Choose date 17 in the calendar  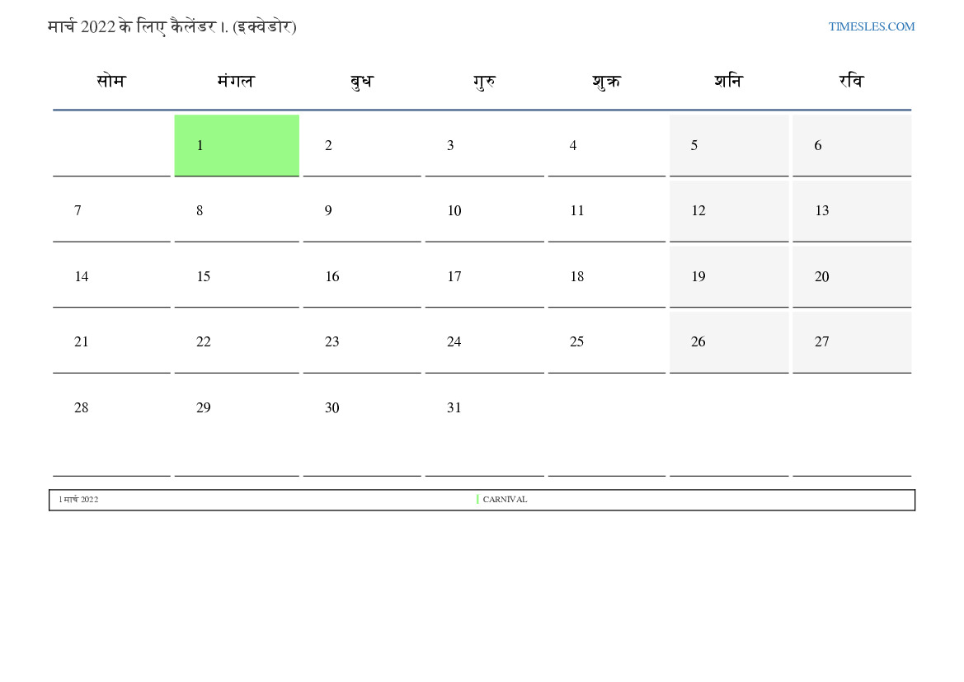click(484, 276)
